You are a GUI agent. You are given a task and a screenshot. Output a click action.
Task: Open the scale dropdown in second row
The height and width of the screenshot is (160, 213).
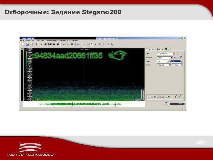click(x=165, y=58)
